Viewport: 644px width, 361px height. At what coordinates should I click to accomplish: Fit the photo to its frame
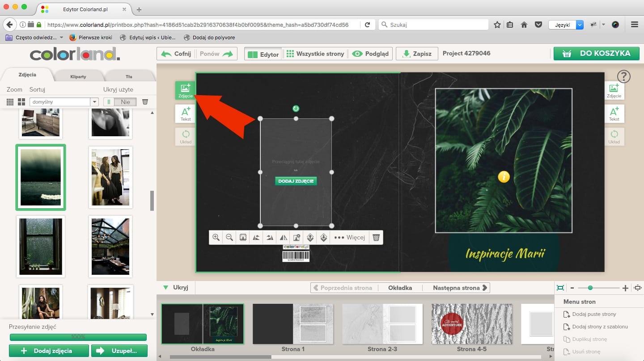243,238
